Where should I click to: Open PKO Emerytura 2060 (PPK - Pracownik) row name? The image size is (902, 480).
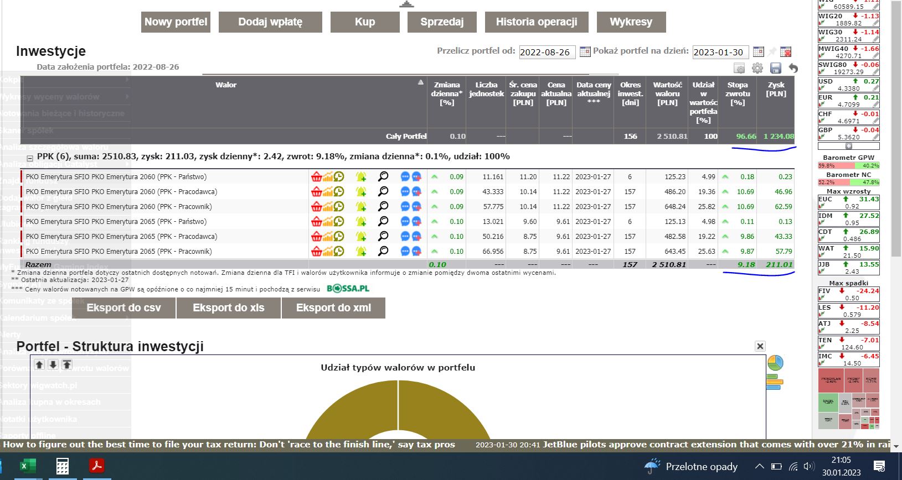pyautogui.click(x=118, y=206)
